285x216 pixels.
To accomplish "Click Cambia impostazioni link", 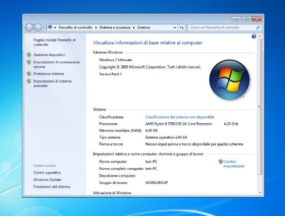I will (x=234, y=164).
